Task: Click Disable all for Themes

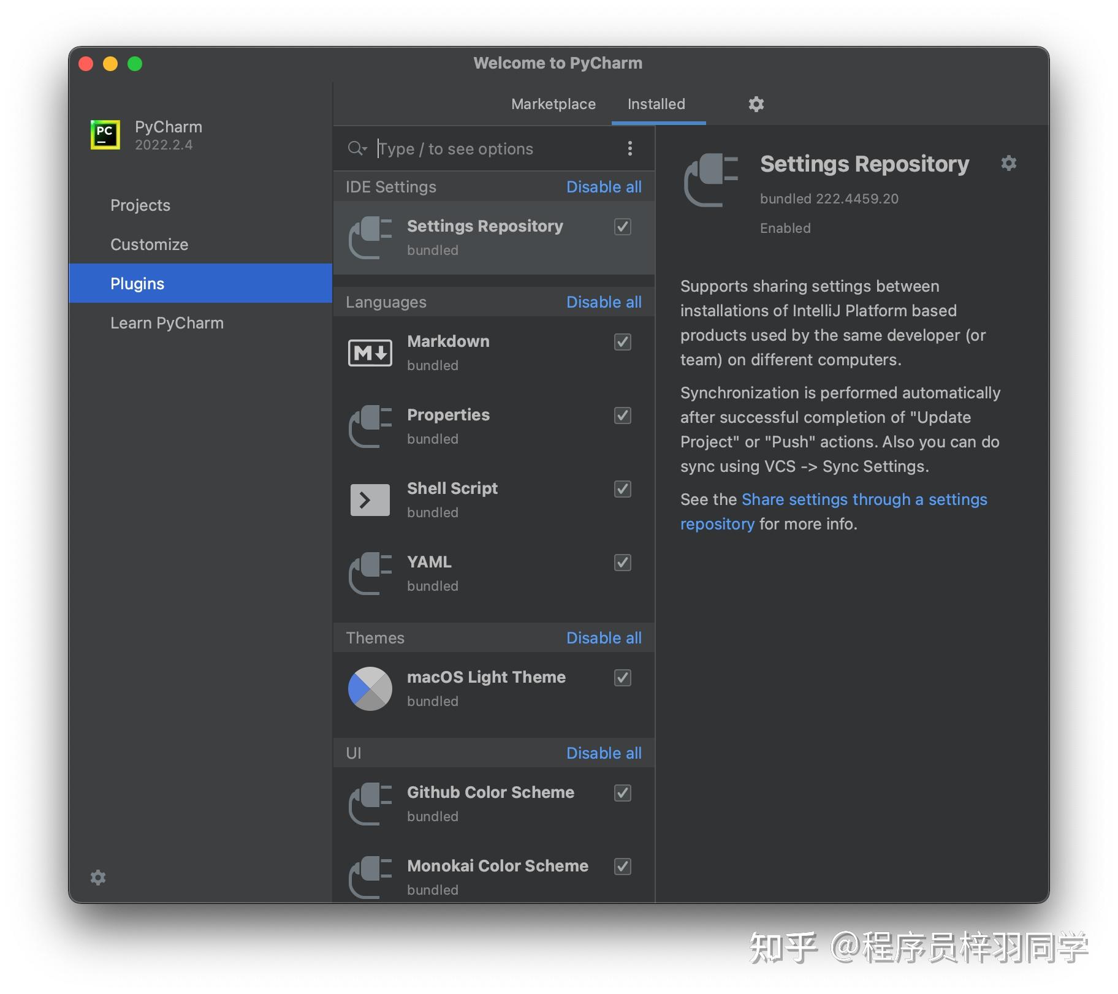Action: [x=604, y=638]
